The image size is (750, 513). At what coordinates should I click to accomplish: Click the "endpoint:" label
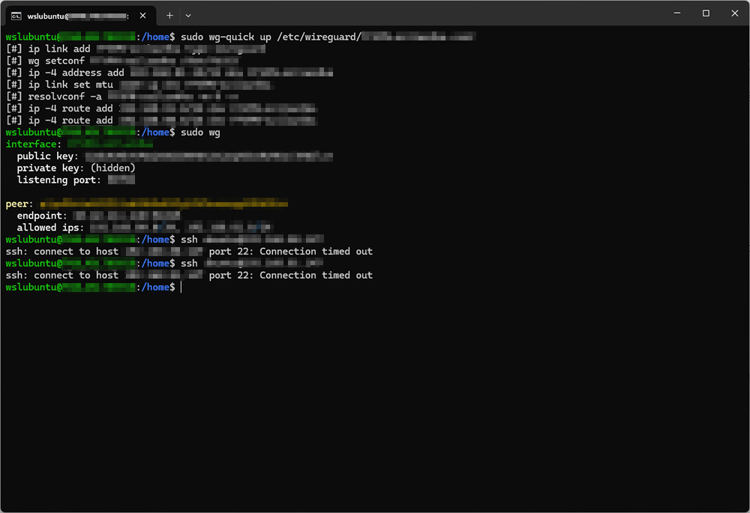click(x=42, y=216)
